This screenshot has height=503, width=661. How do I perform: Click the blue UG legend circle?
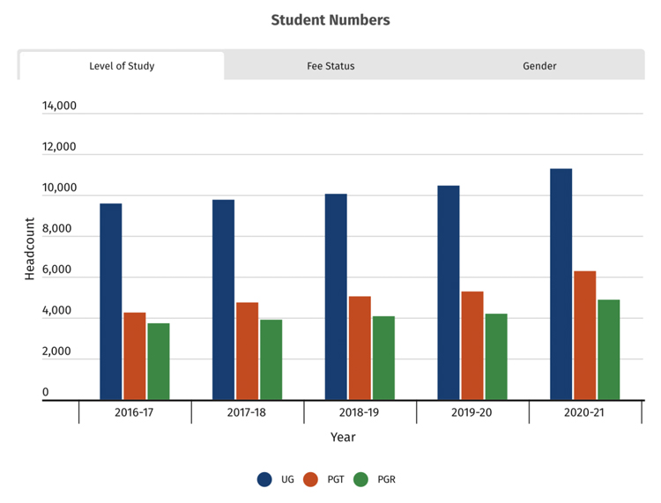coord(264,479)
